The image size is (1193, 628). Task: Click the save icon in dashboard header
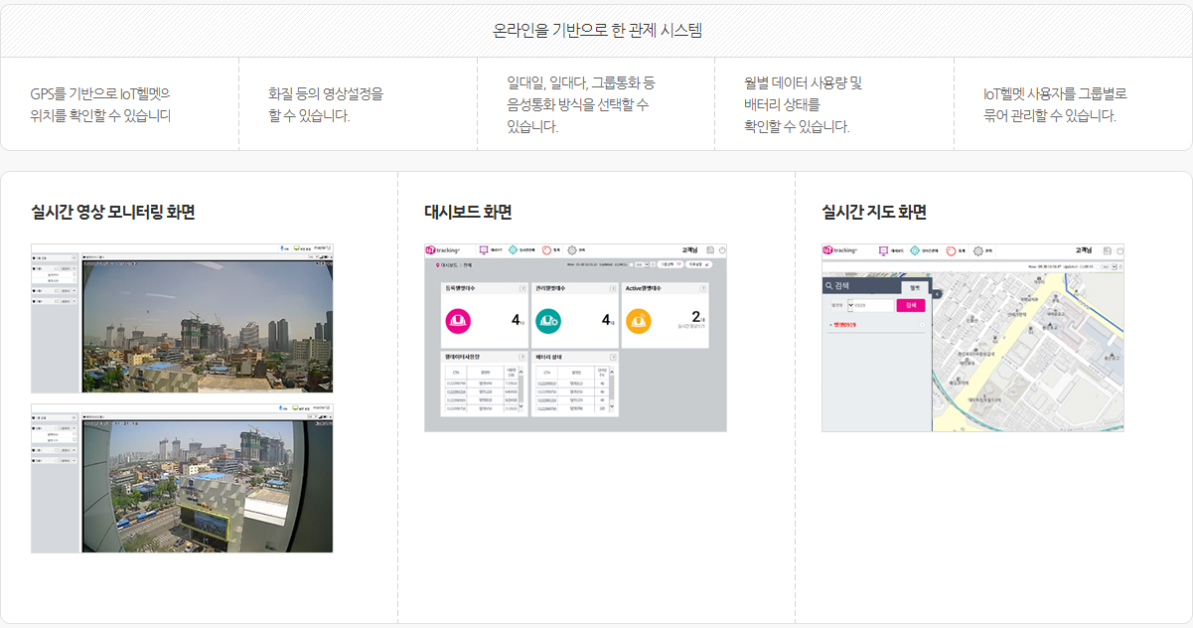click(x=710, y=251)
